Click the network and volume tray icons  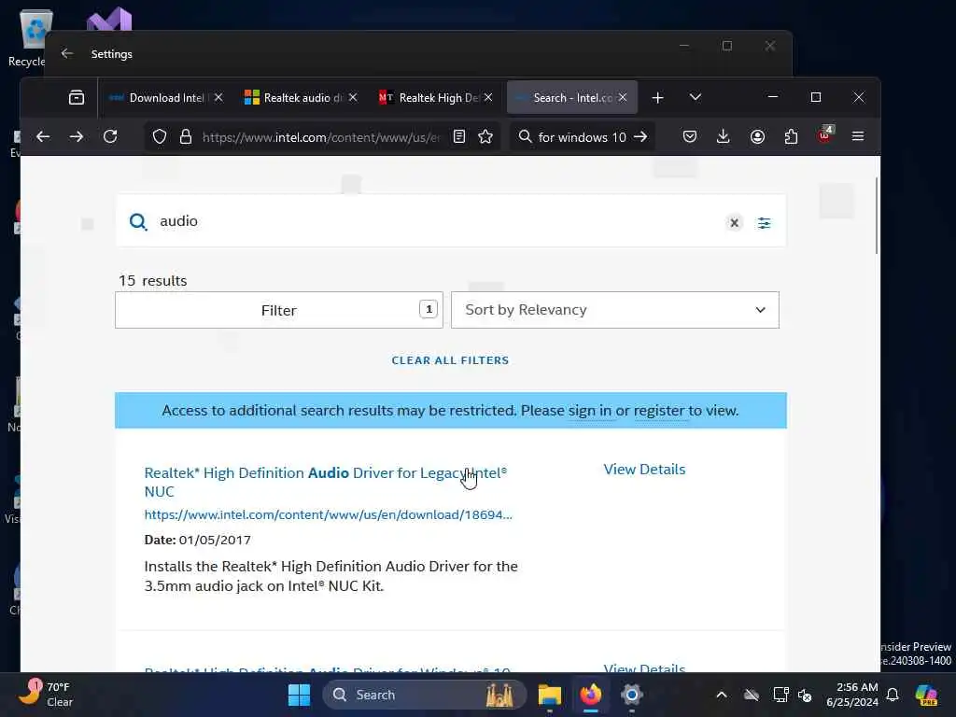click(x=792, y=695)
